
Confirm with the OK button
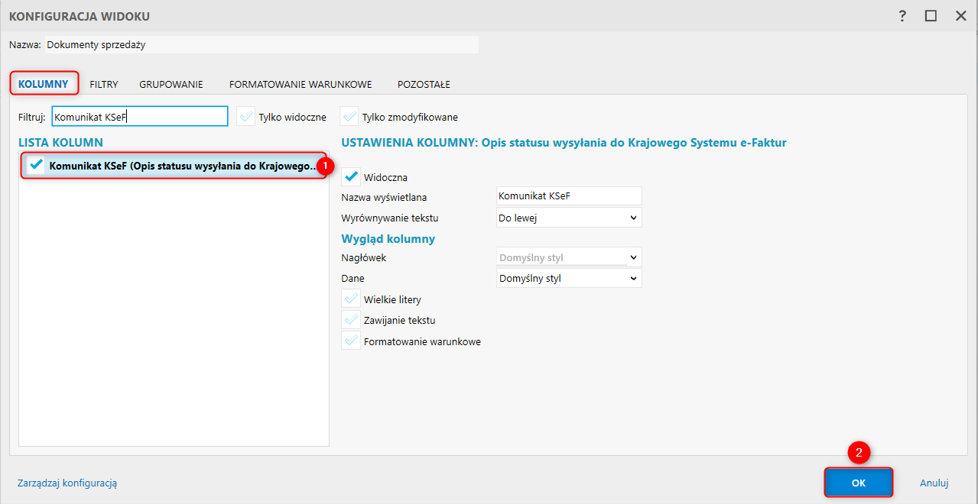(x=858, y=483)
